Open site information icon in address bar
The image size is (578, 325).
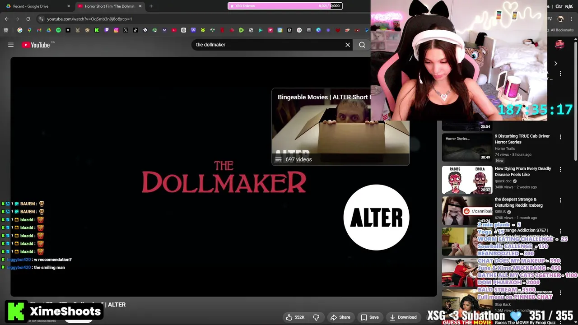tap(41, 19)
